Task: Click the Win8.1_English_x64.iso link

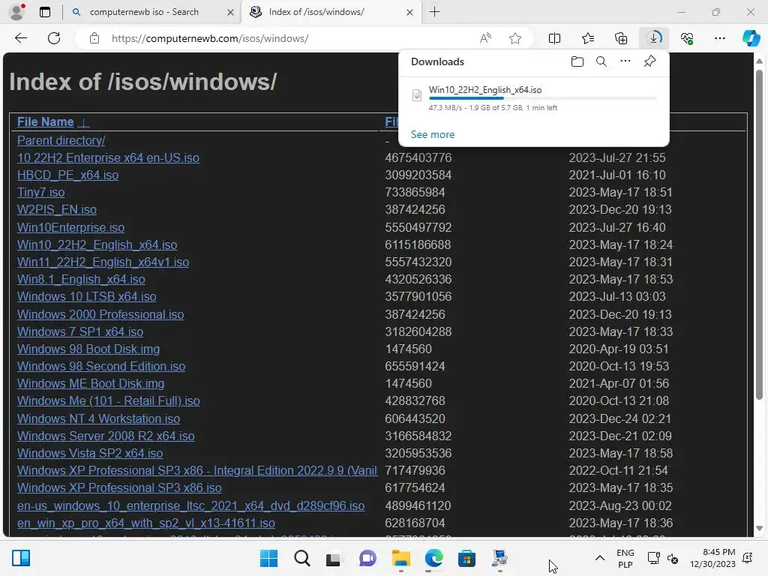Action: coord(81,279)
